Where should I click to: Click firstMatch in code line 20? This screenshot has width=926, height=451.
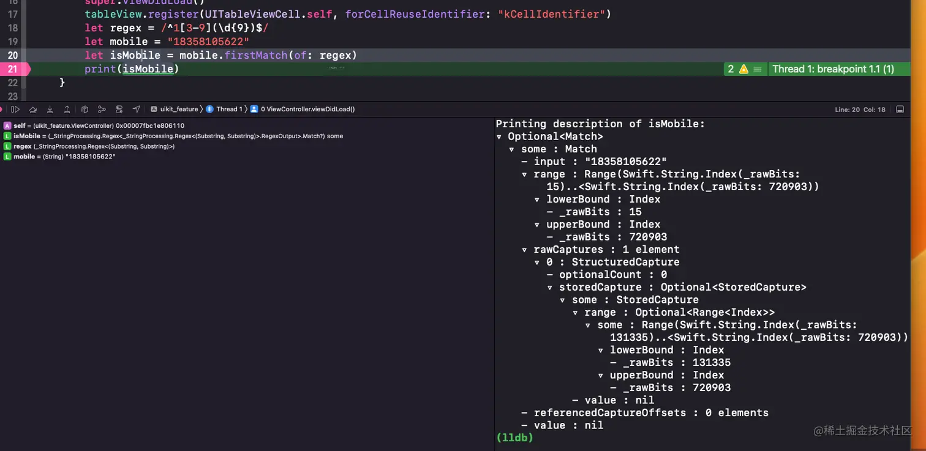pyautogui.click(x=255, y=55)
